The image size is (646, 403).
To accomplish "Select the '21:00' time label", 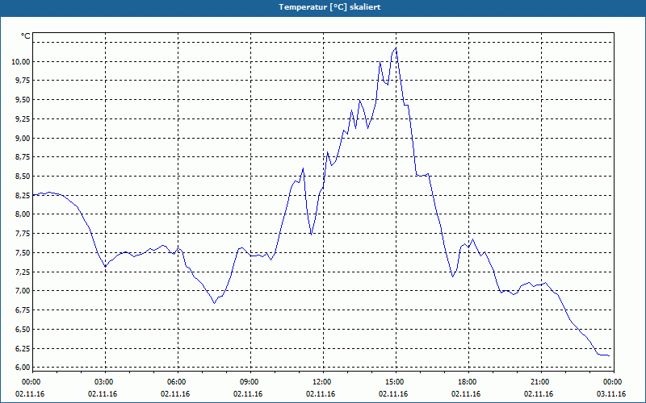I will point(541,382).
